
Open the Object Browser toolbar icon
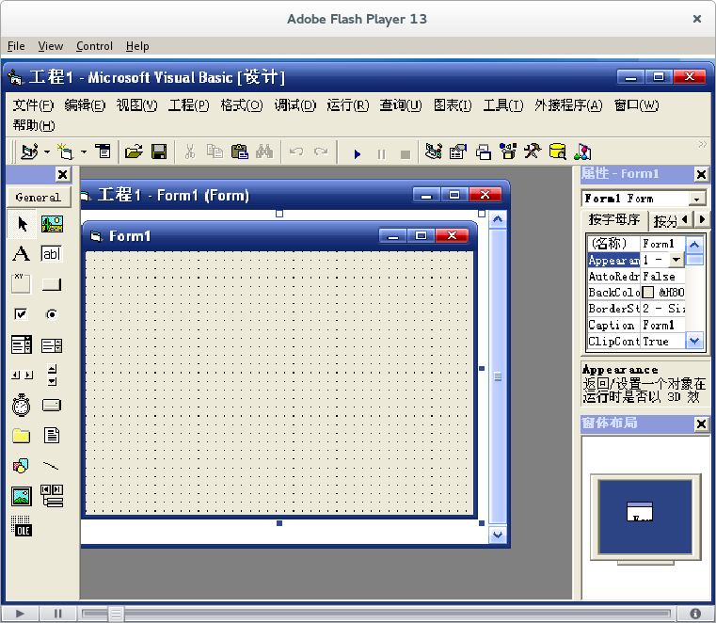(508, 152)
